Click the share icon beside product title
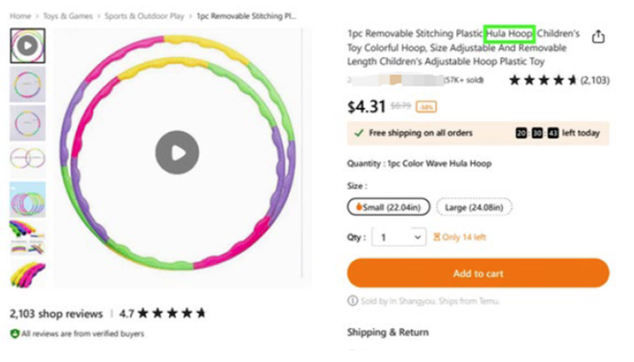This screenshot has height=362, width=634. [x=599, y=37]
